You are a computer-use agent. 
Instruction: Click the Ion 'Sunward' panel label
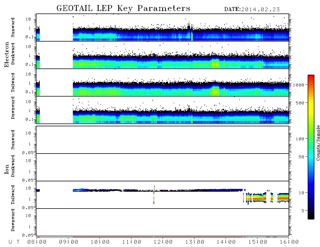tap(13, 140)
